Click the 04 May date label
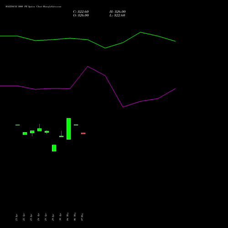Viewport: 228px width, 228px height. 67,217
